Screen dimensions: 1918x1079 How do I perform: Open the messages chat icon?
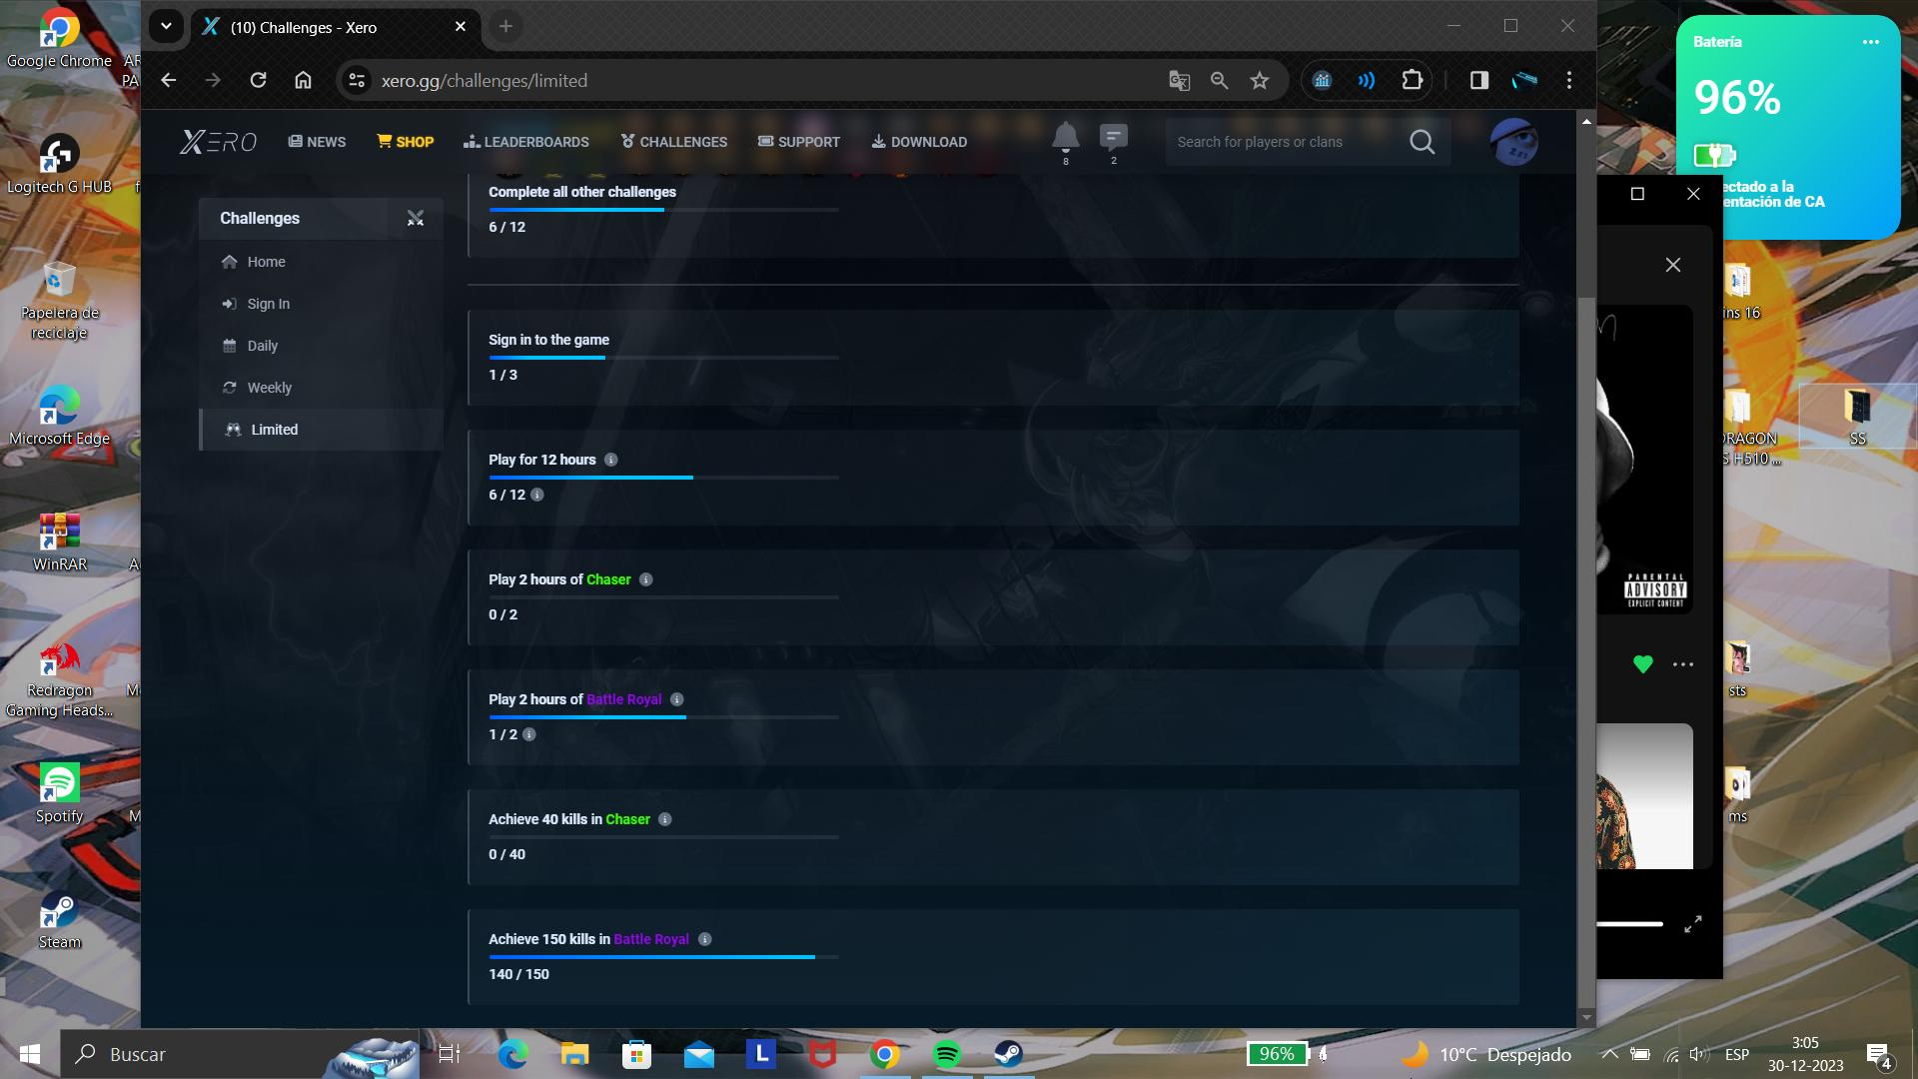pyautogui.click(x=1113, y=137)
